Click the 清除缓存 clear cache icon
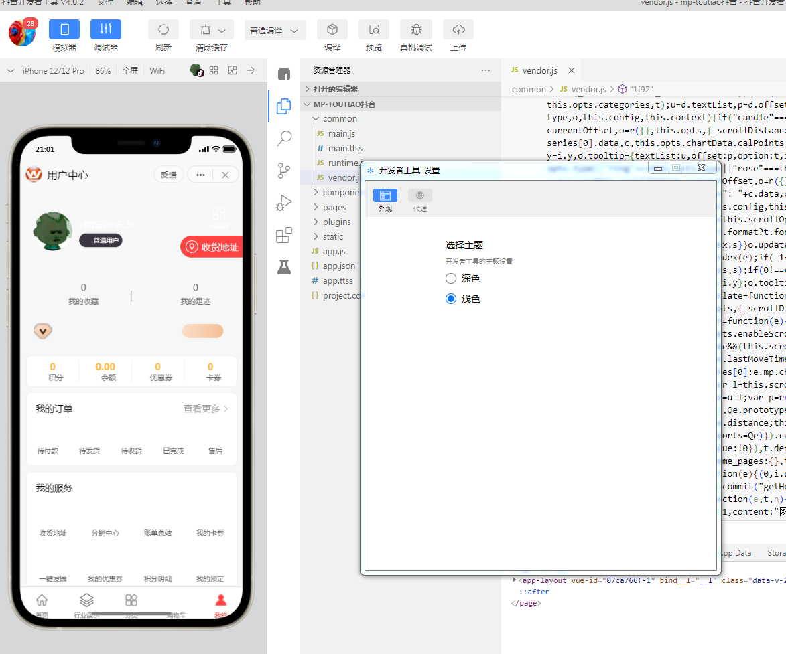The height and width of the screenshot is (654, 786). pyautogui.click(x=206, y=30)
